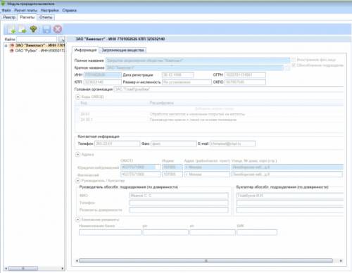Collapse the Руководитель / Бухгалтер section
The image size is (352, 273).
[x=77, y=181]
